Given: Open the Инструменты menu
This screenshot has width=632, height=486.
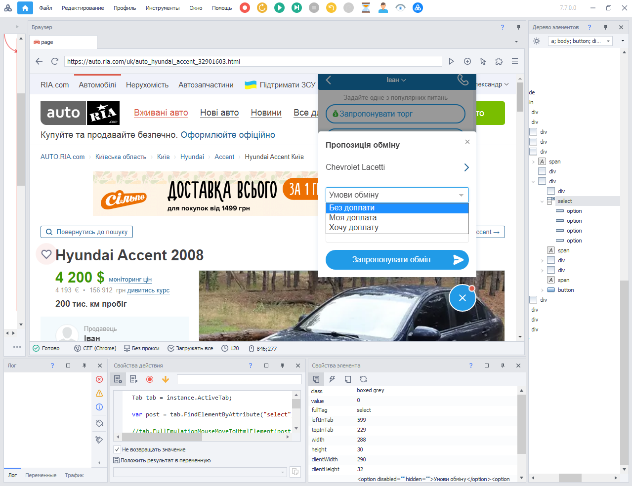Looking at the screenshot, I should pos(163,8).
